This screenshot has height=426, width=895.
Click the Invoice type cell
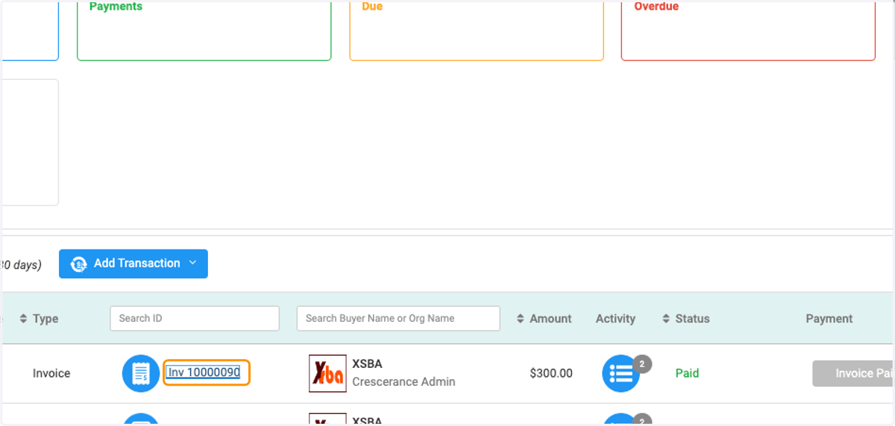51,373
